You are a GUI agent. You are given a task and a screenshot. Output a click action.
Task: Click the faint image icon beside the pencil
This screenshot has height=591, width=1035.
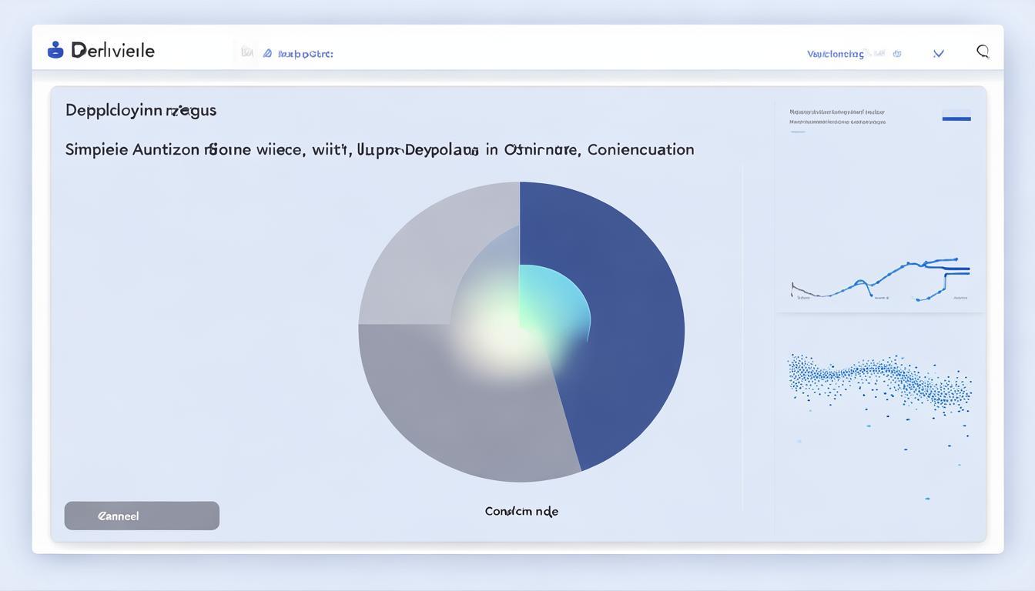pos(246,52)
